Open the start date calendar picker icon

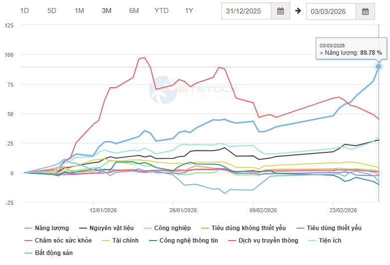tap(280, 11)
